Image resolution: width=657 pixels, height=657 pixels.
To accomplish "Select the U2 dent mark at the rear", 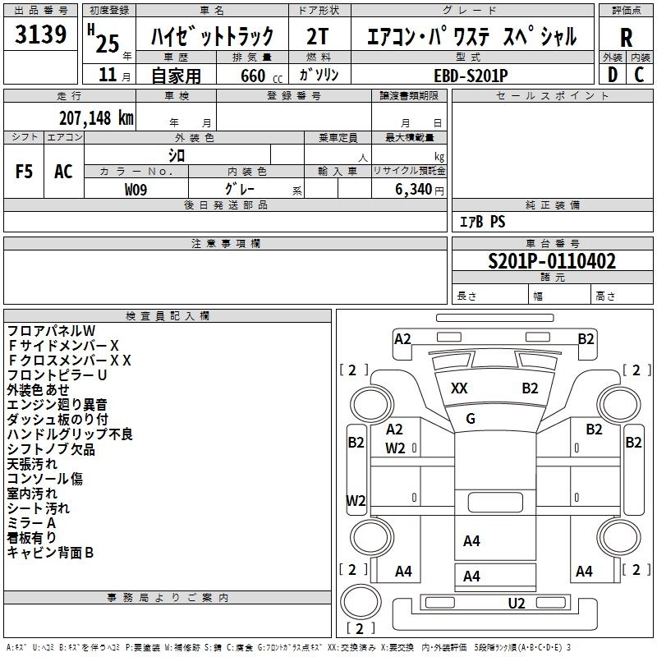I will [516, 604].
